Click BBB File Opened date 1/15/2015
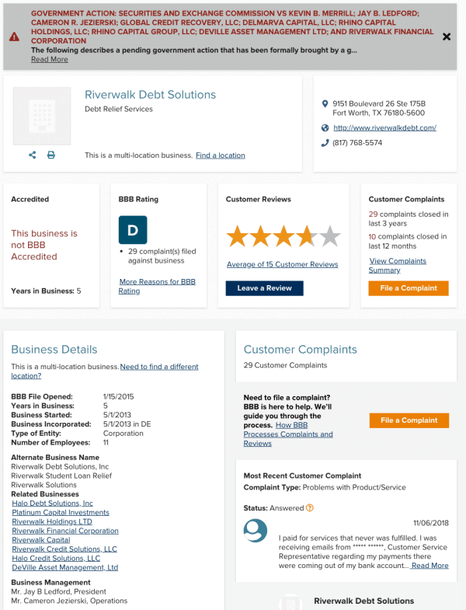This screenshot has width=466, height=610. 118,397
